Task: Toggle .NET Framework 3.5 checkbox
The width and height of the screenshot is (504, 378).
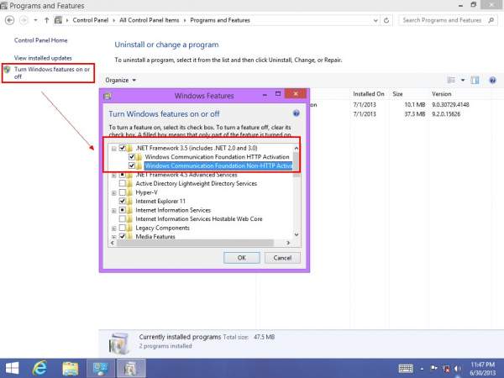Action: coord(122,148)
